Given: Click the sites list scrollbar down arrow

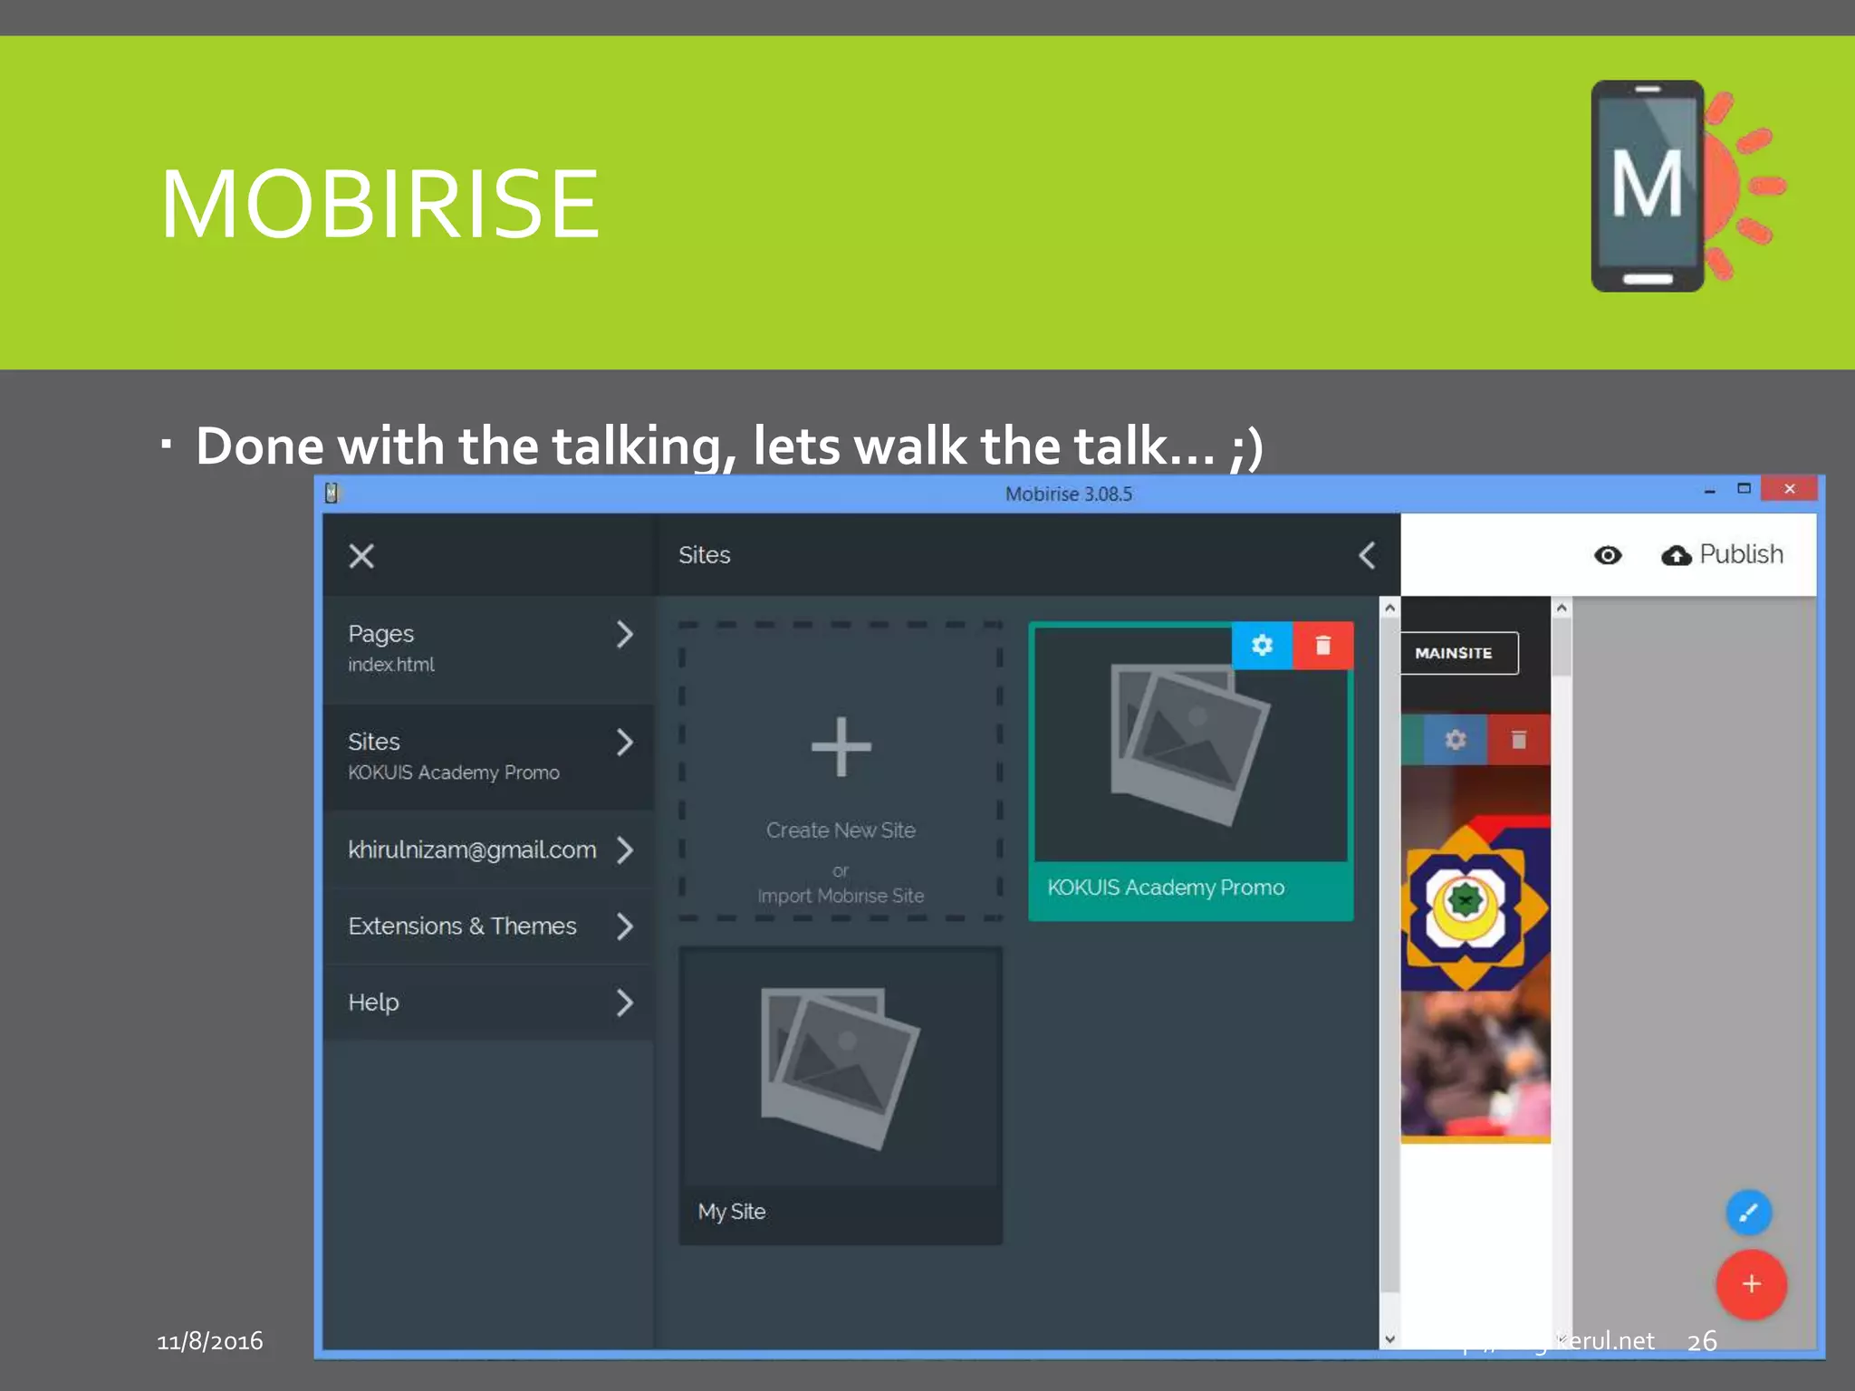Looking at the screenshot, I should [x=1389, y=1338].
